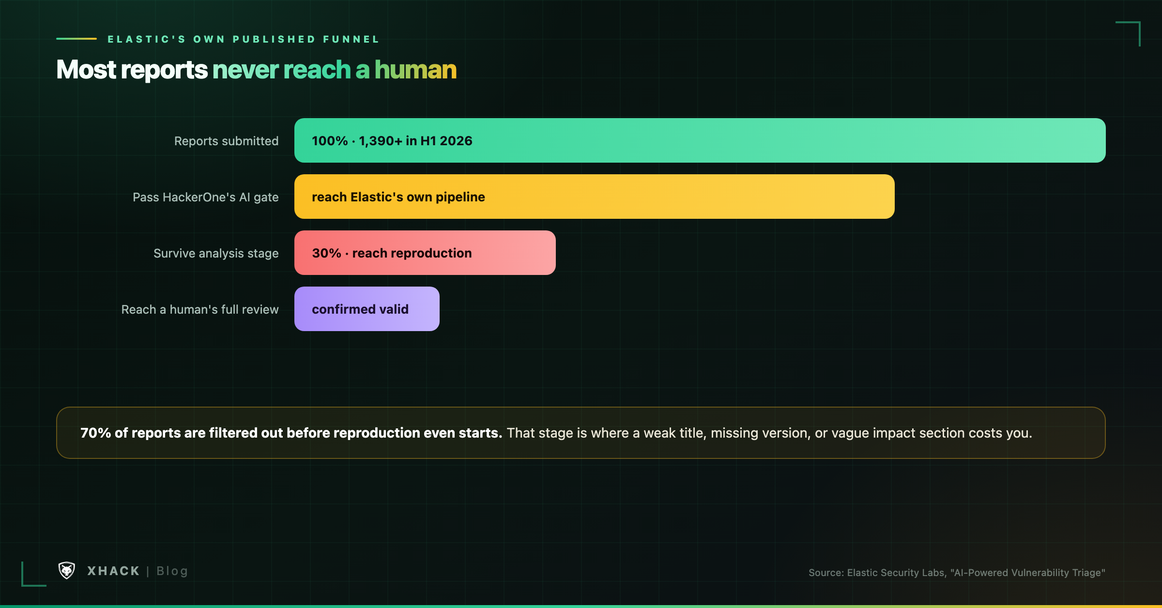Click the '70% of reports are filtered out' callout
Image resolution: width=1162 pixels, height=608 pixels.
581,433
